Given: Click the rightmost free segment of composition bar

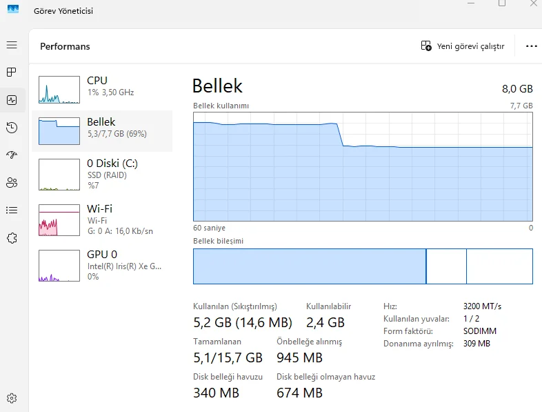Looking at the screenshot, I should tap(499, 266).
